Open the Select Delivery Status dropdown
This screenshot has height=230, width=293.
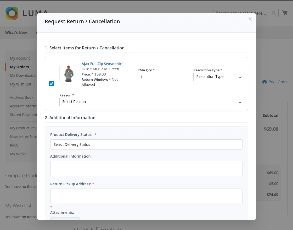coord(146,145)
